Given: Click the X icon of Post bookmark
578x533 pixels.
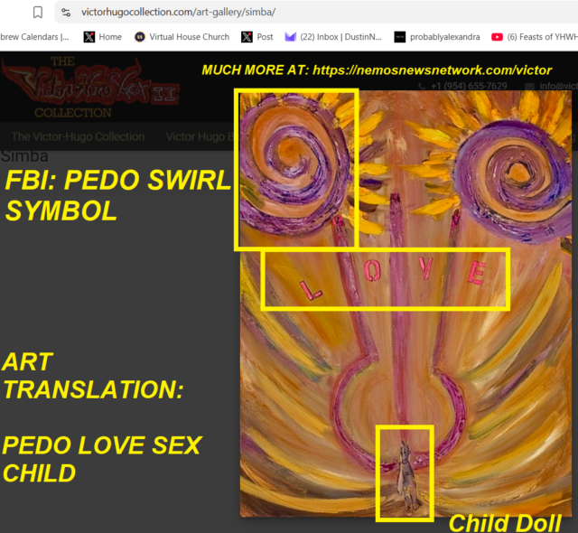Looking at the screenshot, I should point(247,37).
